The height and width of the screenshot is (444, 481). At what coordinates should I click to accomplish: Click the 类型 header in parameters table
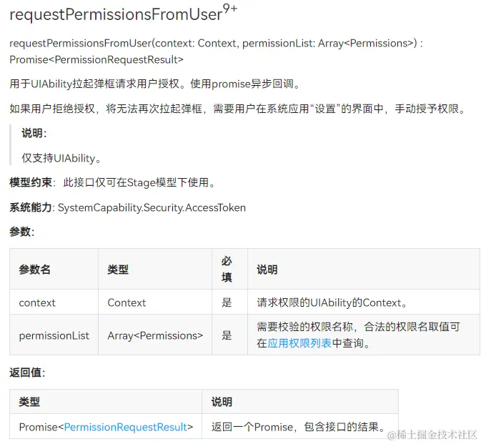[118, 270]
